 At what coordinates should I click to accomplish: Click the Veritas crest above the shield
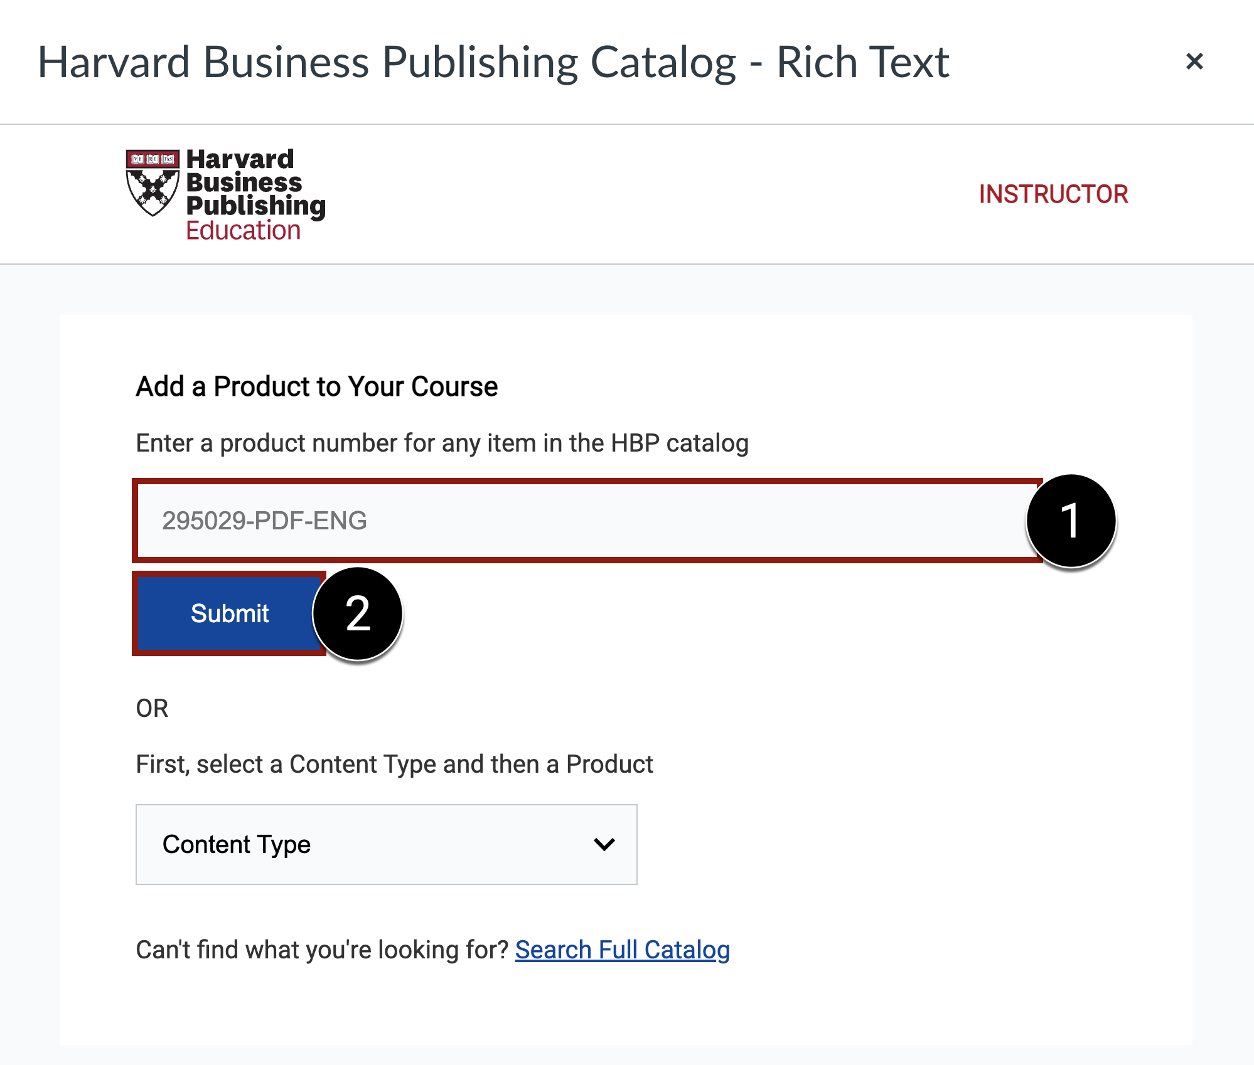click(x=153, y=159)
